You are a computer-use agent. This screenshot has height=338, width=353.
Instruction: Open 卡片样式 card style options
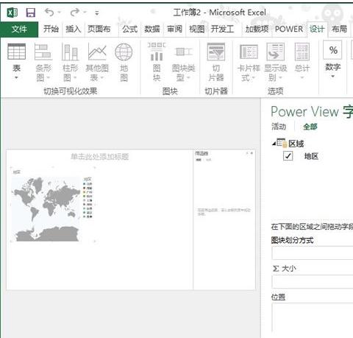pyautogui.click(x=249, y=63)
